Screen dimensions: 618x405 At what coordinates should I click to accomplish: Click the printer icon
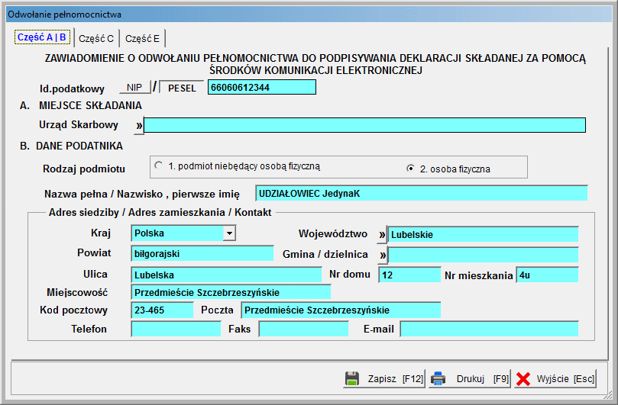pos(438,378)
